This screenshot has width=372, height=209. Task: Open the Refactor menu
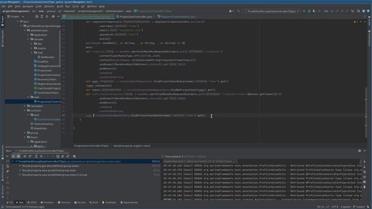pos(49,6)
